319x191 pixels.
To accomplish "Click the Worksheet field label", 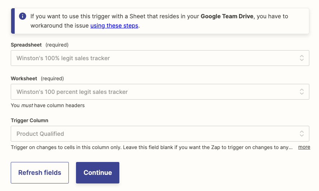I will pos(24,78).
